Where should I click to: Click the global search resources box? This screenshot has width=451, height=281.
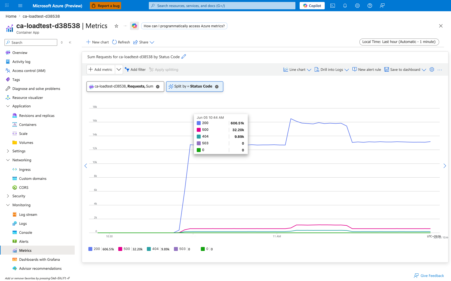(222, 6)
